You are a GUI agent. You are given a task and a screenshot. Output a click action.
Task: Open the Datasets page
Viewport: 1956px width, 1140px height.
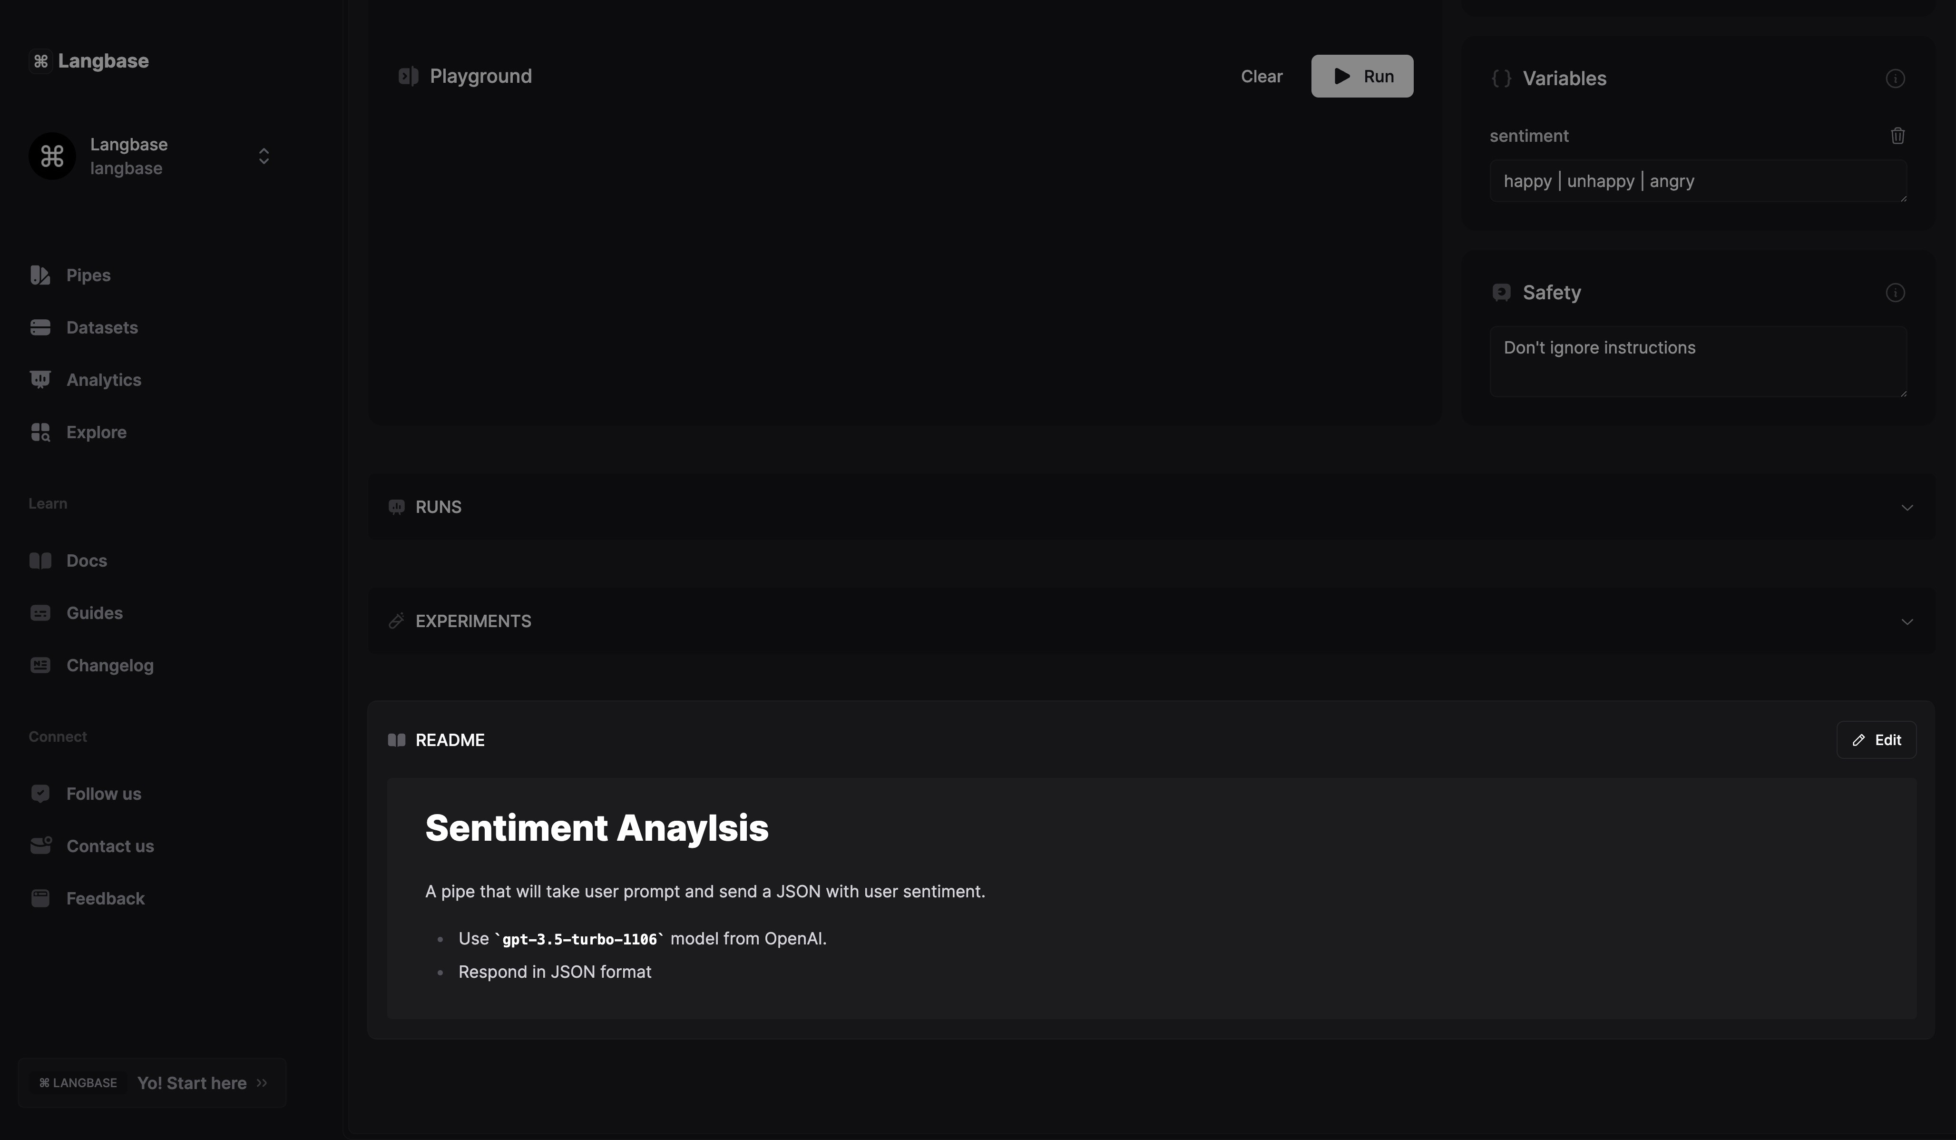pyautogui.click(x=102, y=328)
